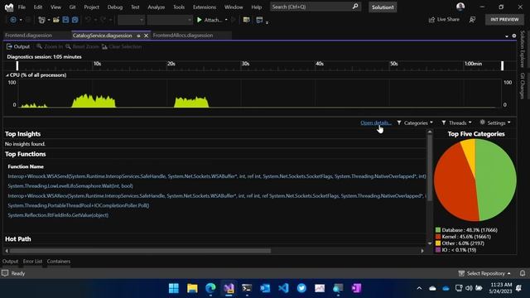Open the File menu

(x=22, y=7)
